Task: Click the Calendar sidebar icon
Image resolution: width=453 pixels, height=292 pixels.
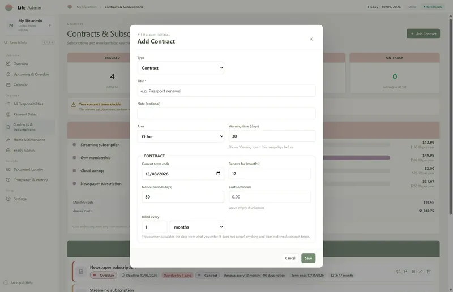Action: [x=8, y=85]
